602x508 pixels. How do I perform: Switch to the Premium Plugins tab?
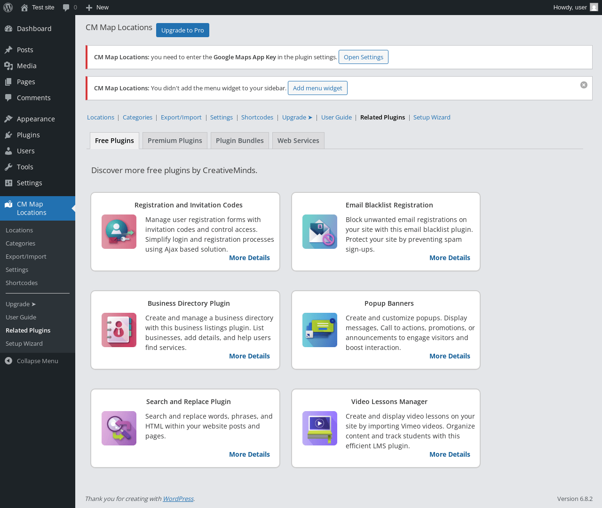click(x=175, y=141)
